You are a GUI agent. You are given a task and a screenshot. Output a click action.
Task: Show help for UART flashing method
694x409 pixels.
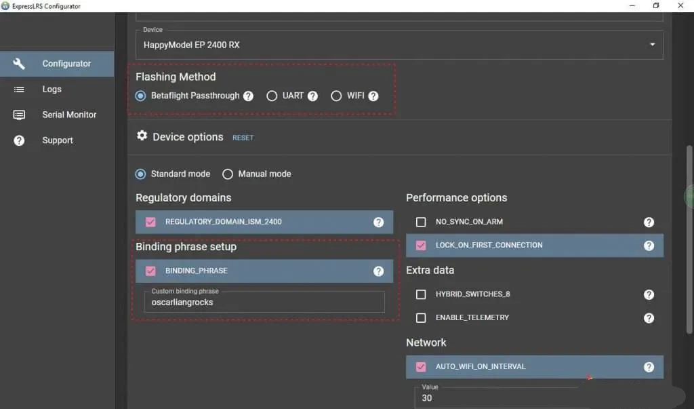pyautogui.click(x=312, y=96)
